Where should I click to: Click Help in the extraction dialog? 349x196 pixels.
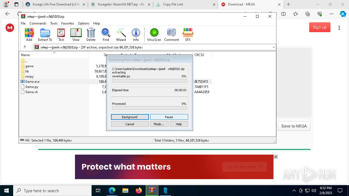[x=179, y=124]
